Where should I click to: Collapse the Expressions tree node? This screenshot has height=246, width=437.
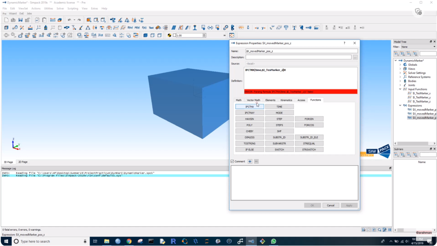400,106
